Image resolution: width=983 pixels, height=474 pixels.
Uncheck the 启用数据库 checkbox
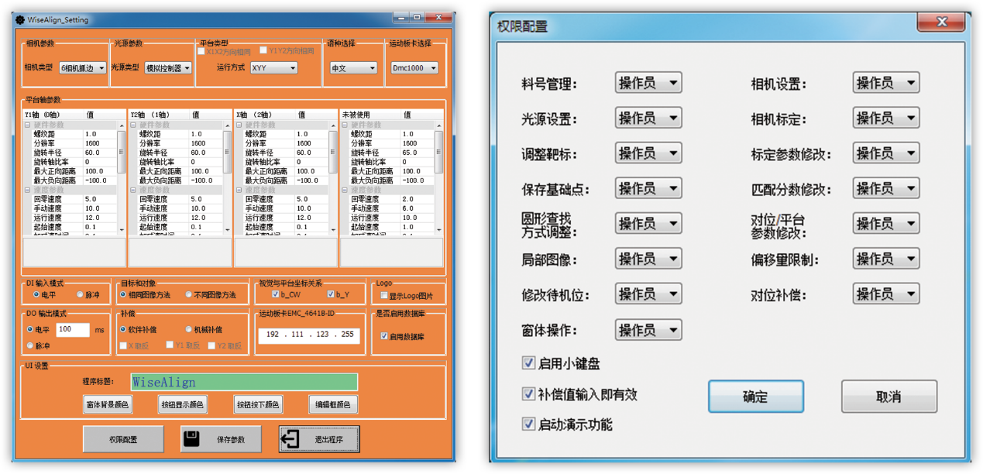[384, 336]
